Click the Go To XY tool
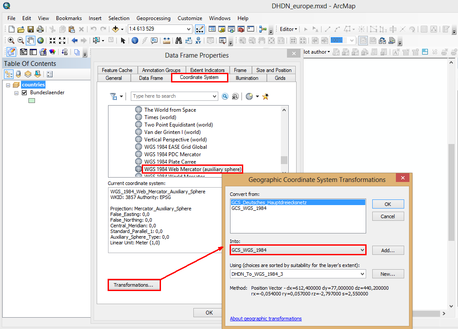The height and width of the screenshot is (329, 458). (x=198, y=41)
